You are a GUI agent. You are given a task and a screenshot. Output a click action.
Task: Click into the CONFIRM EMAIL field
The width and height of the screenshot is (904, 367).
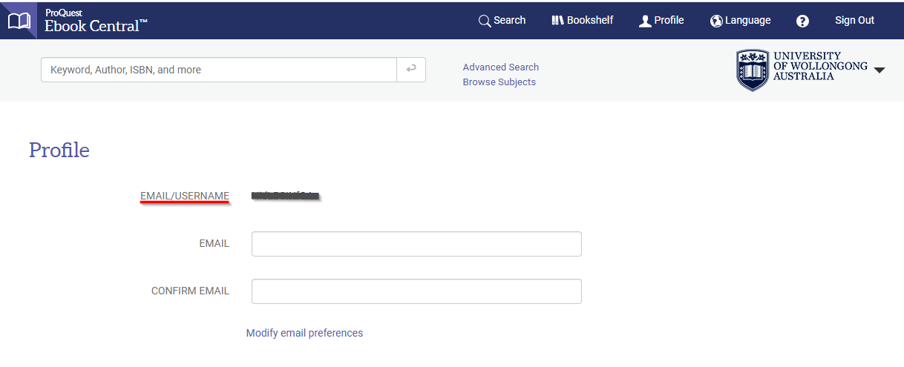(x=416, y=291)
